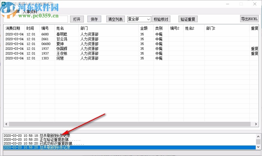The width and height of the screenshot is (262, 156).
Task: Click the 编号 cell 06680
Action: click(x=46, y=44)
